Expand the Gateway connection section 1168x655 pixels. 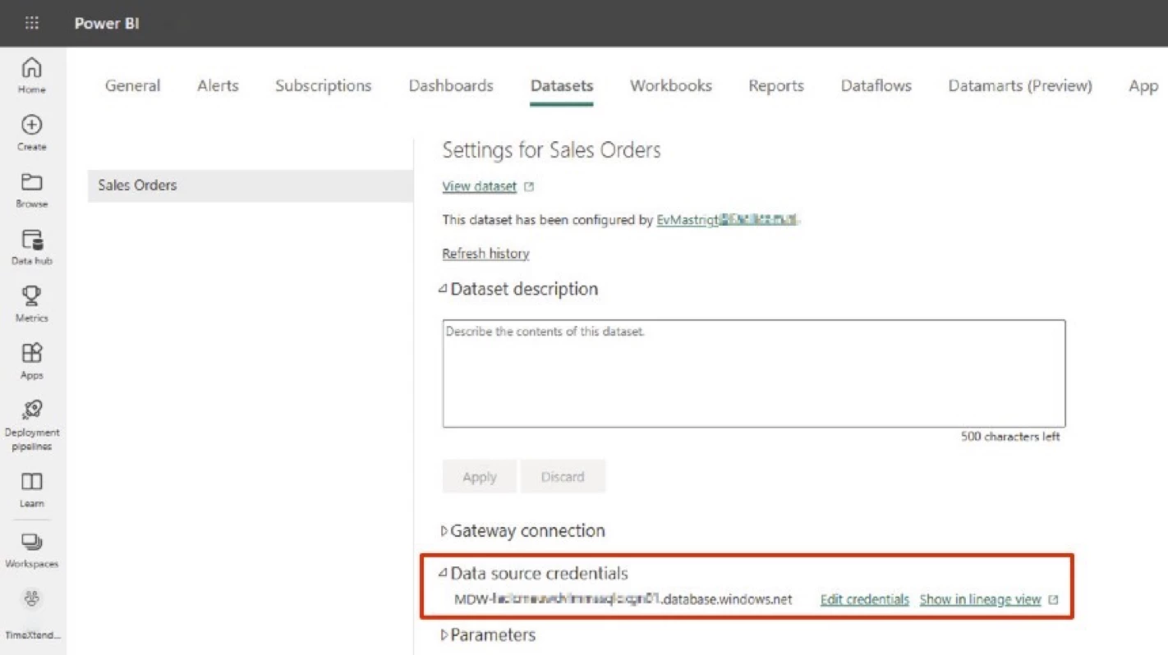click(x=444, y=531)
